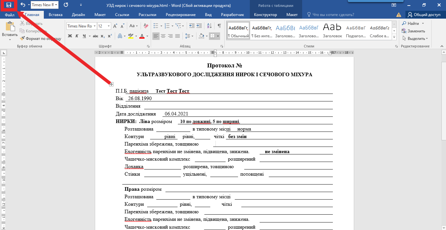Increase the paragraph indent
Image resolution: width=446 pixels, height=230 pixels.
pyautogui.click(x=199, y=26)
